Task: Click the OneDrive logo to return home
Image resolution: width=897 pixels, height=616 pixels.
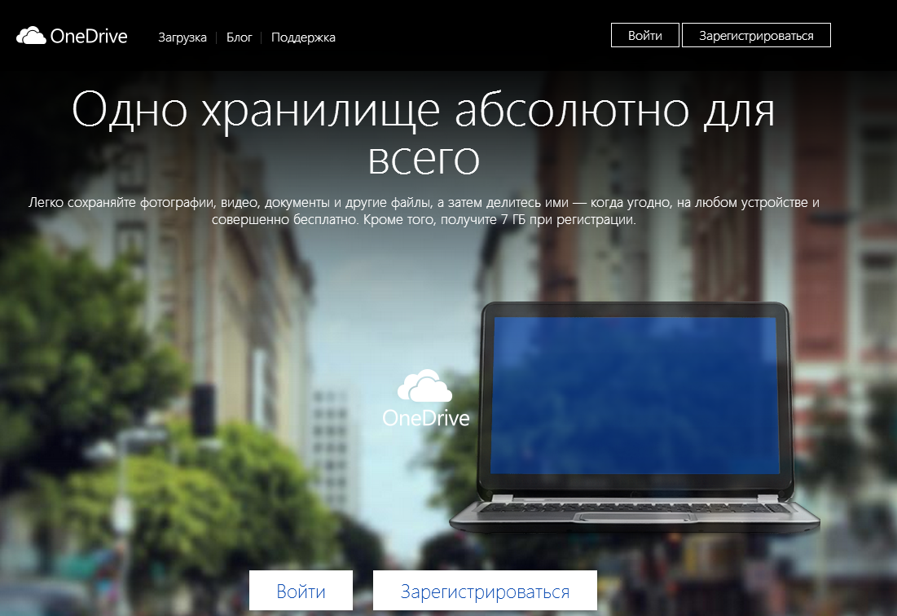Action: point(69,36)
